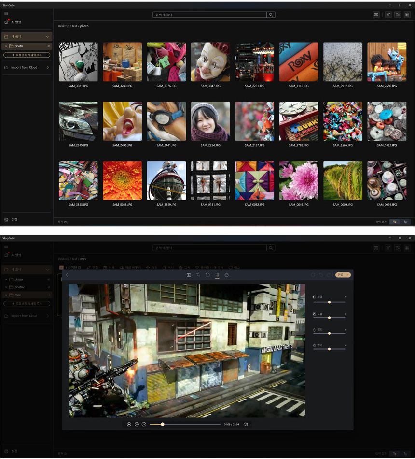The image size is (415, 459).
Task: Select the speed timer tool in the editor
Action: (227, 275)
